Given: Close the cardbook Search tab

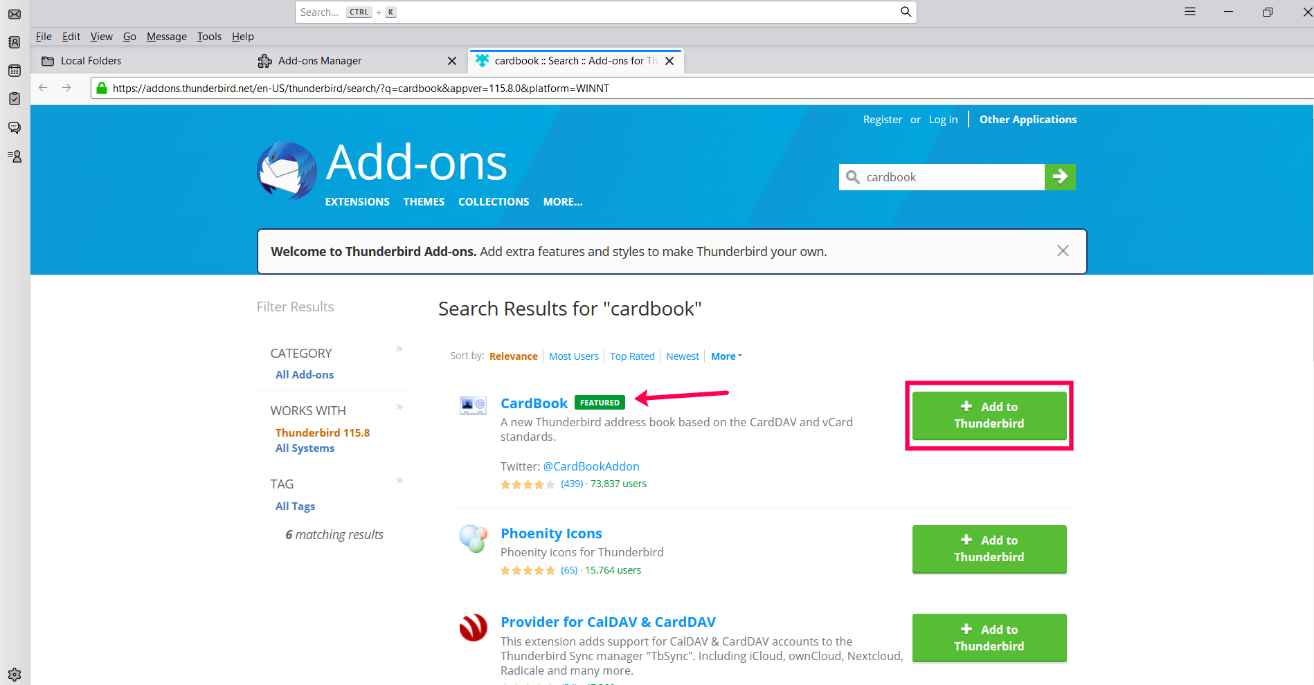Looking at the screenshot, I should (669, 61).
